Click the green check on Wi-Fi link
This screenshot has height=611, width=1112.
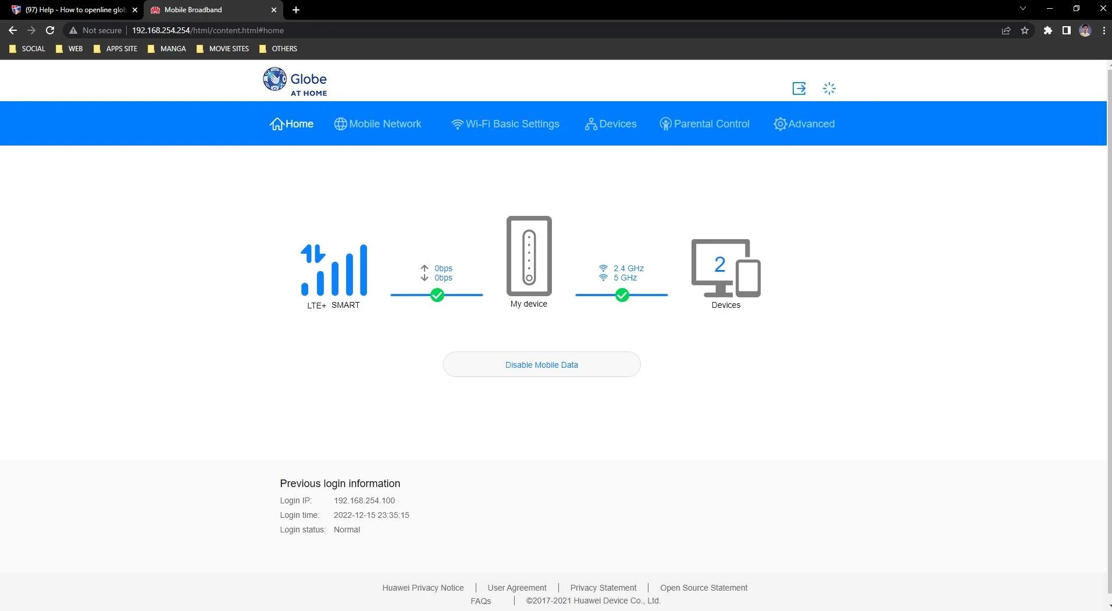(622, 295)
